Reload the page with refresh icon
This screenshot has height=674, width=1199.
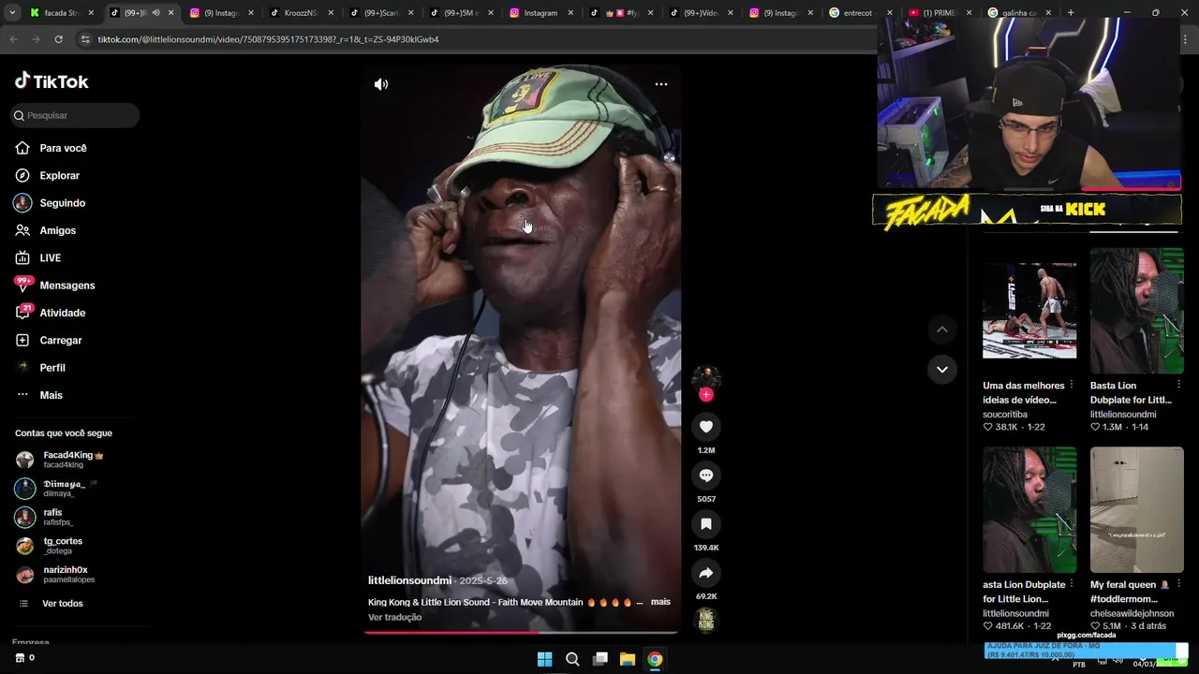[x=58, y=39]
